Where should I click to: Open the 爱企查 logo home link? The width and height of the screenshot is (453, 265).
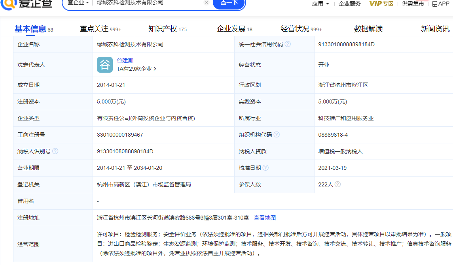pos(27,4)
